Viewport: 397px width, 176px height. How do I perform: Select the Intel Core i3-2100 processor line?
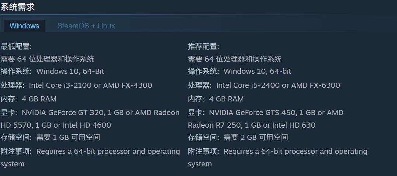(x=76, y=85)
